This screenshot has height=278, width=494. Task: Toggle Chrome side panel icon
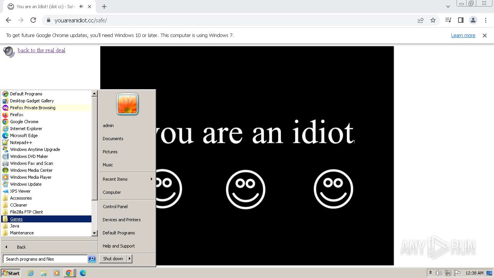pyautogui.click(x=461, y=20)
